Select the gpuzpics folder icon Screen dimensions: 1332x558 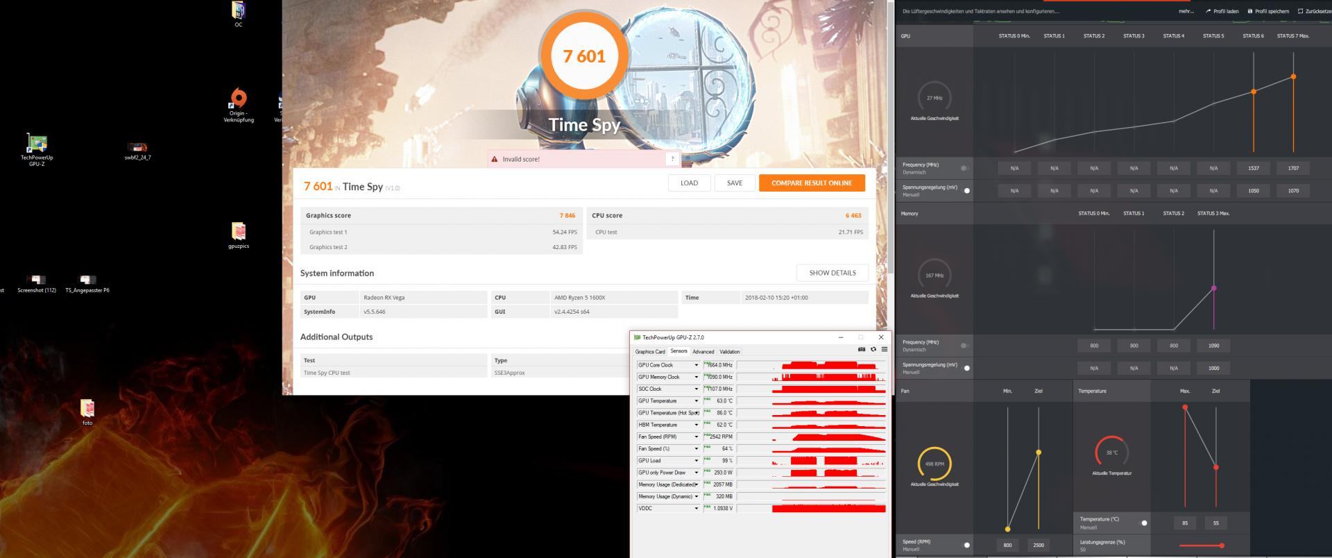tap(239, 236)
